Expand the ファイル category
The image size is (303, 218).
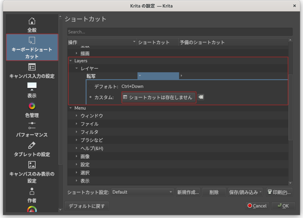(77, 123)
